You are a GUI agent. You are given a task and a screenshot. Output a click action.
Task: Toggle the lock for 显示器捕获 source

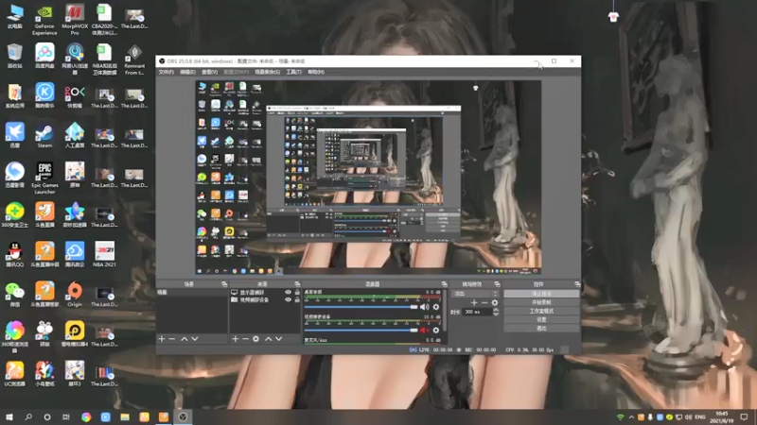tap(297, 292)
